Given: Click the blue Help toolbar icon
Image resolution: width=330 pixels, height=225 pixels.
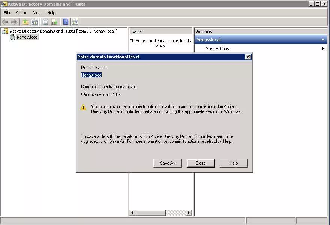Looking at the screenshot, I should [66, 22].
